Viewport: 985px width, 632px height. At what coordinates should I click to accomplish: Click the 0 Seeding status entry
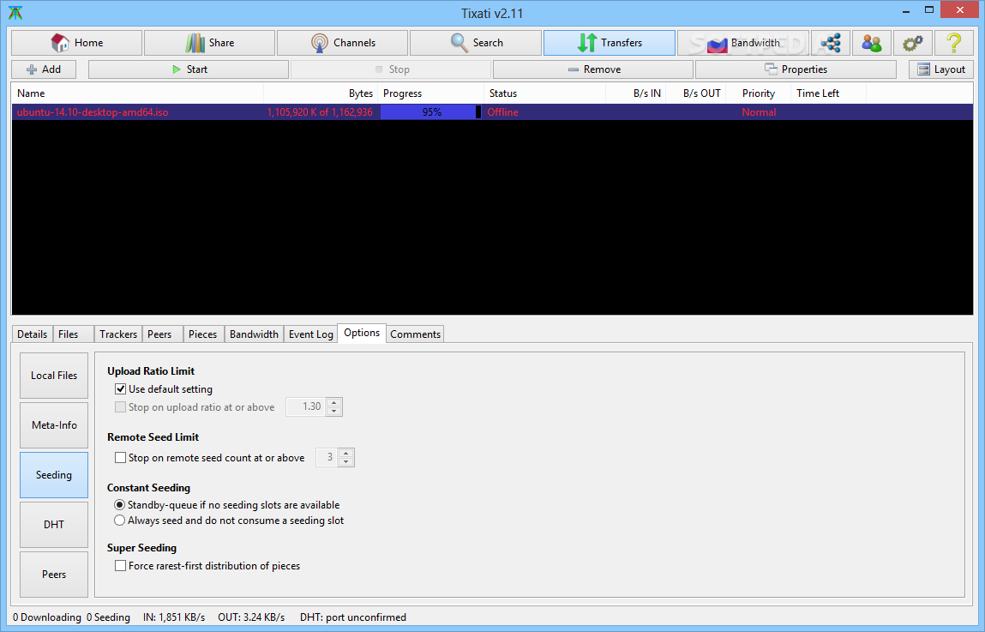108,617
